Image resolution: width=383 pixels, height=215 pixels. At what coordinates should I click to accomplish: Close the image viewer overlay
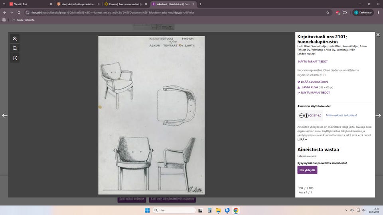(x=378, y=35)
